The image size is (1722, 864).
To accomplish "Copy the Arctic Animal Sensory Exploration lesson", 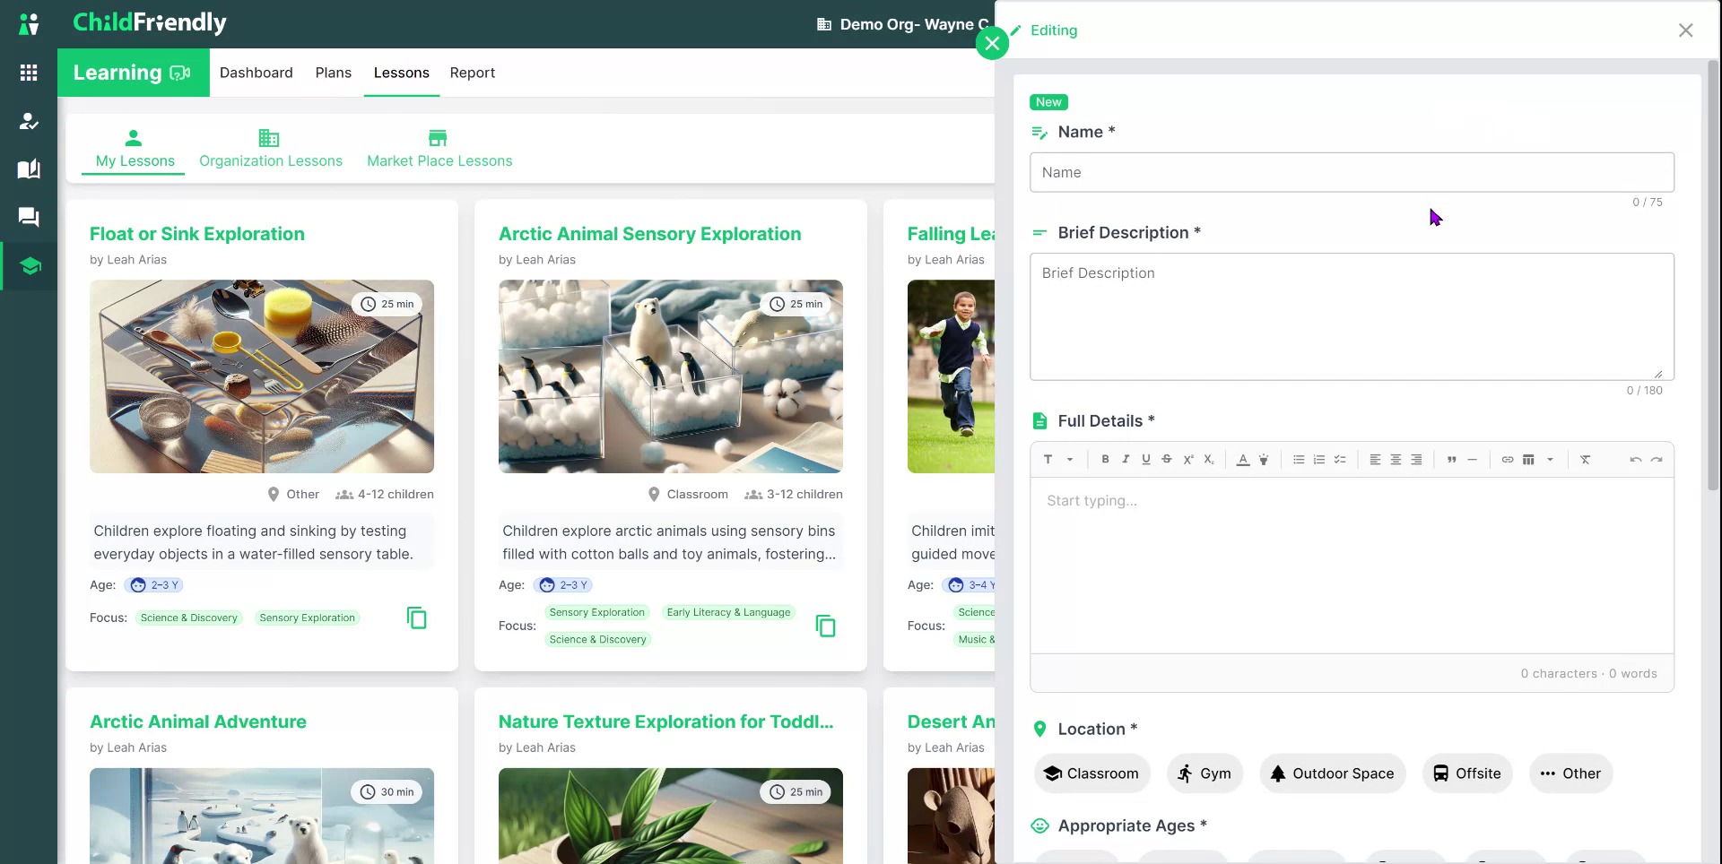I will click(826, 626).
